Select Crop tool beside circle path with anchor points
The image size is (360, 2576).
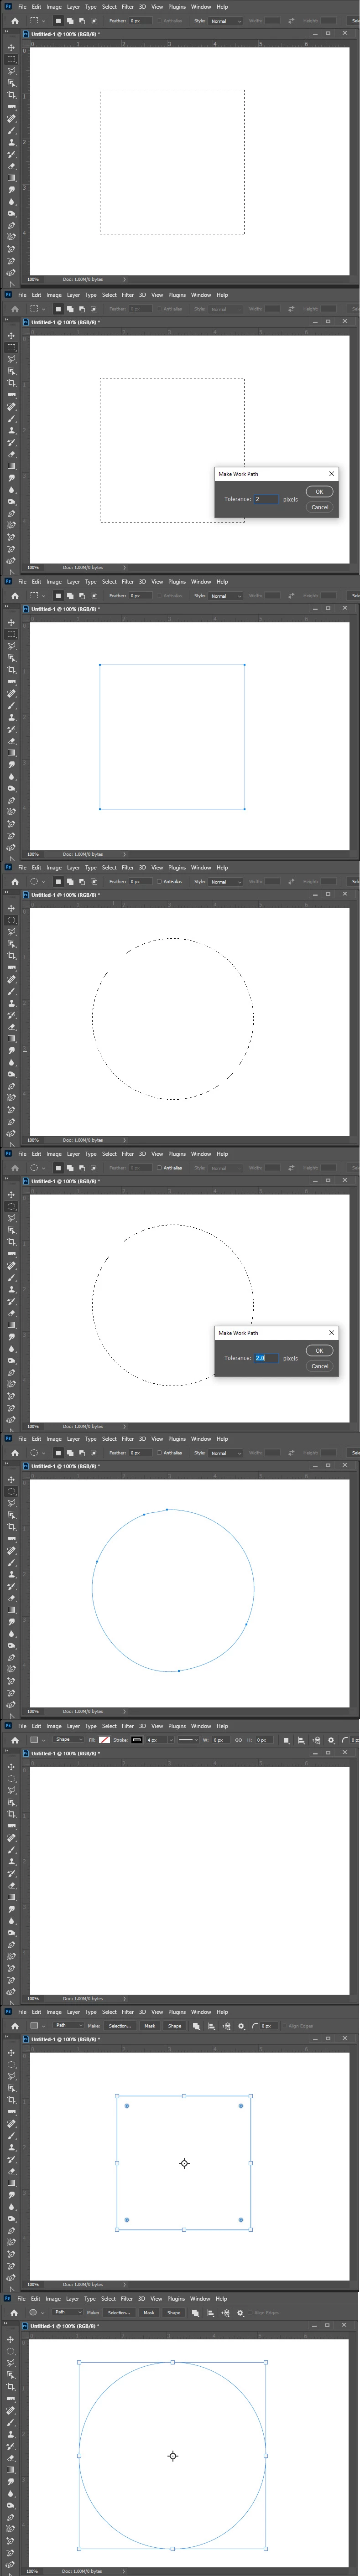pos(12,1527)
